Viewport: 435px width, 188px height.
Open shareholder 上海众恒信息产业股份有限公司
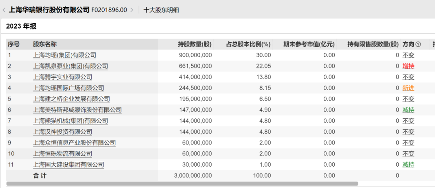(75, 143)
